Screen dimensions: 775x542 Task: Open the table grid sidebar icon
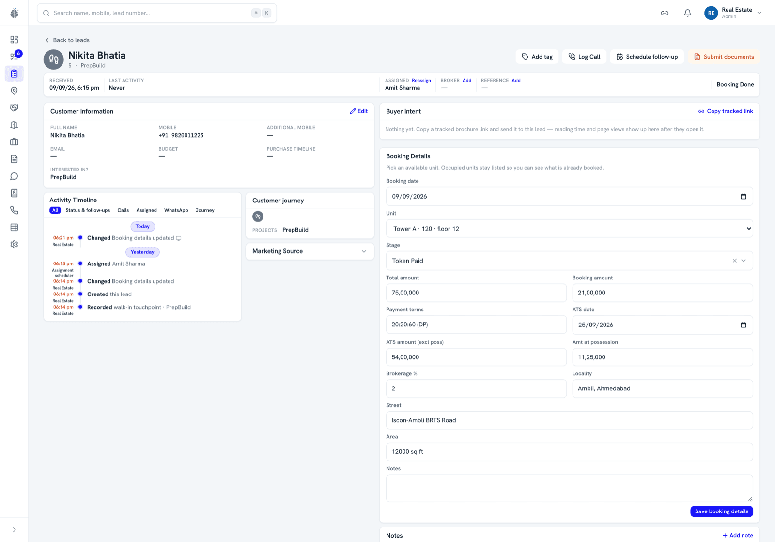coord(14,227)
